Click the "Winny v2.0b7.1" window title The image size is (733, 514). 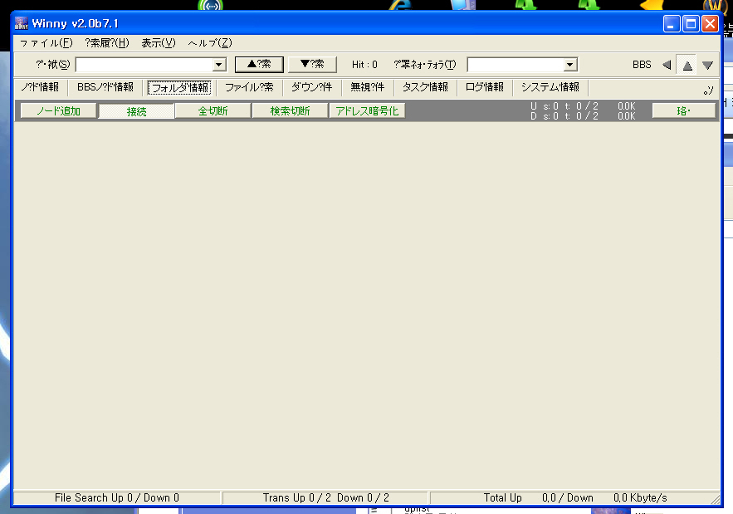[x=76, y=23]
